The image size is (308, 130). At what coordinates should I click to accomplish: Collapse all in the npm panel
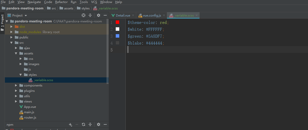pyautogui.click(x=90, y=124)
